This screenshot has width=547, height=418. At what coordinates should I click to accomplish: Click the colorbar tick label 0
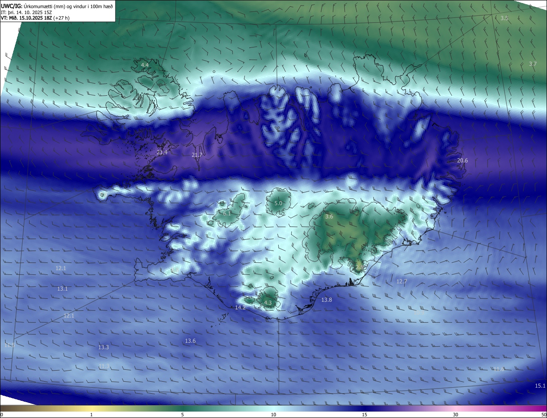tap(2, 415)
